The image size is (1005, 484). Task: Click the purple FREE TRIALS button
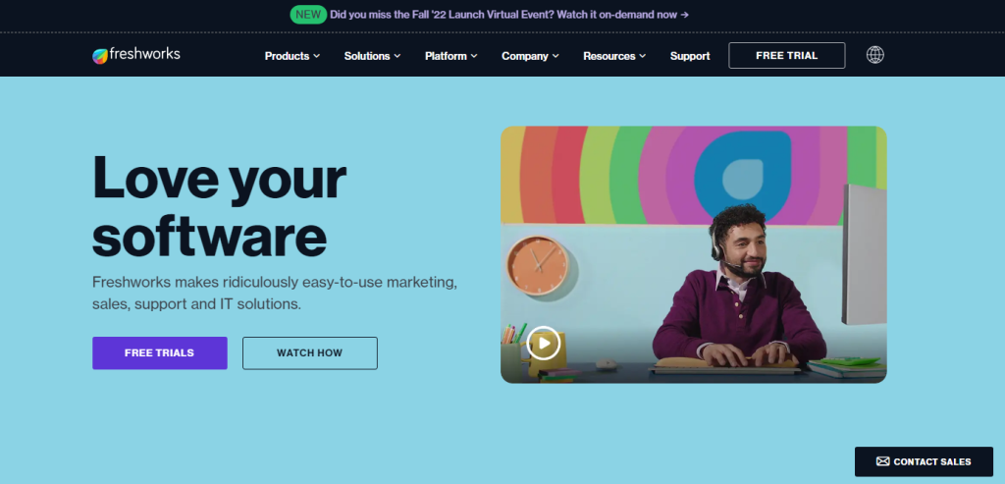[160, 353]
